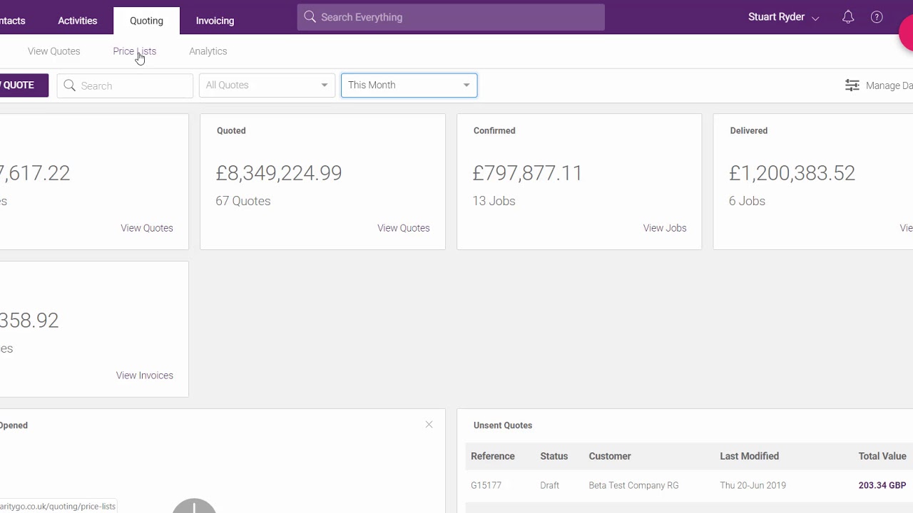Click the 13 Jobs count
Image resolution: width=913 pixels, height=513 pixels.
(x=494, y=201)
